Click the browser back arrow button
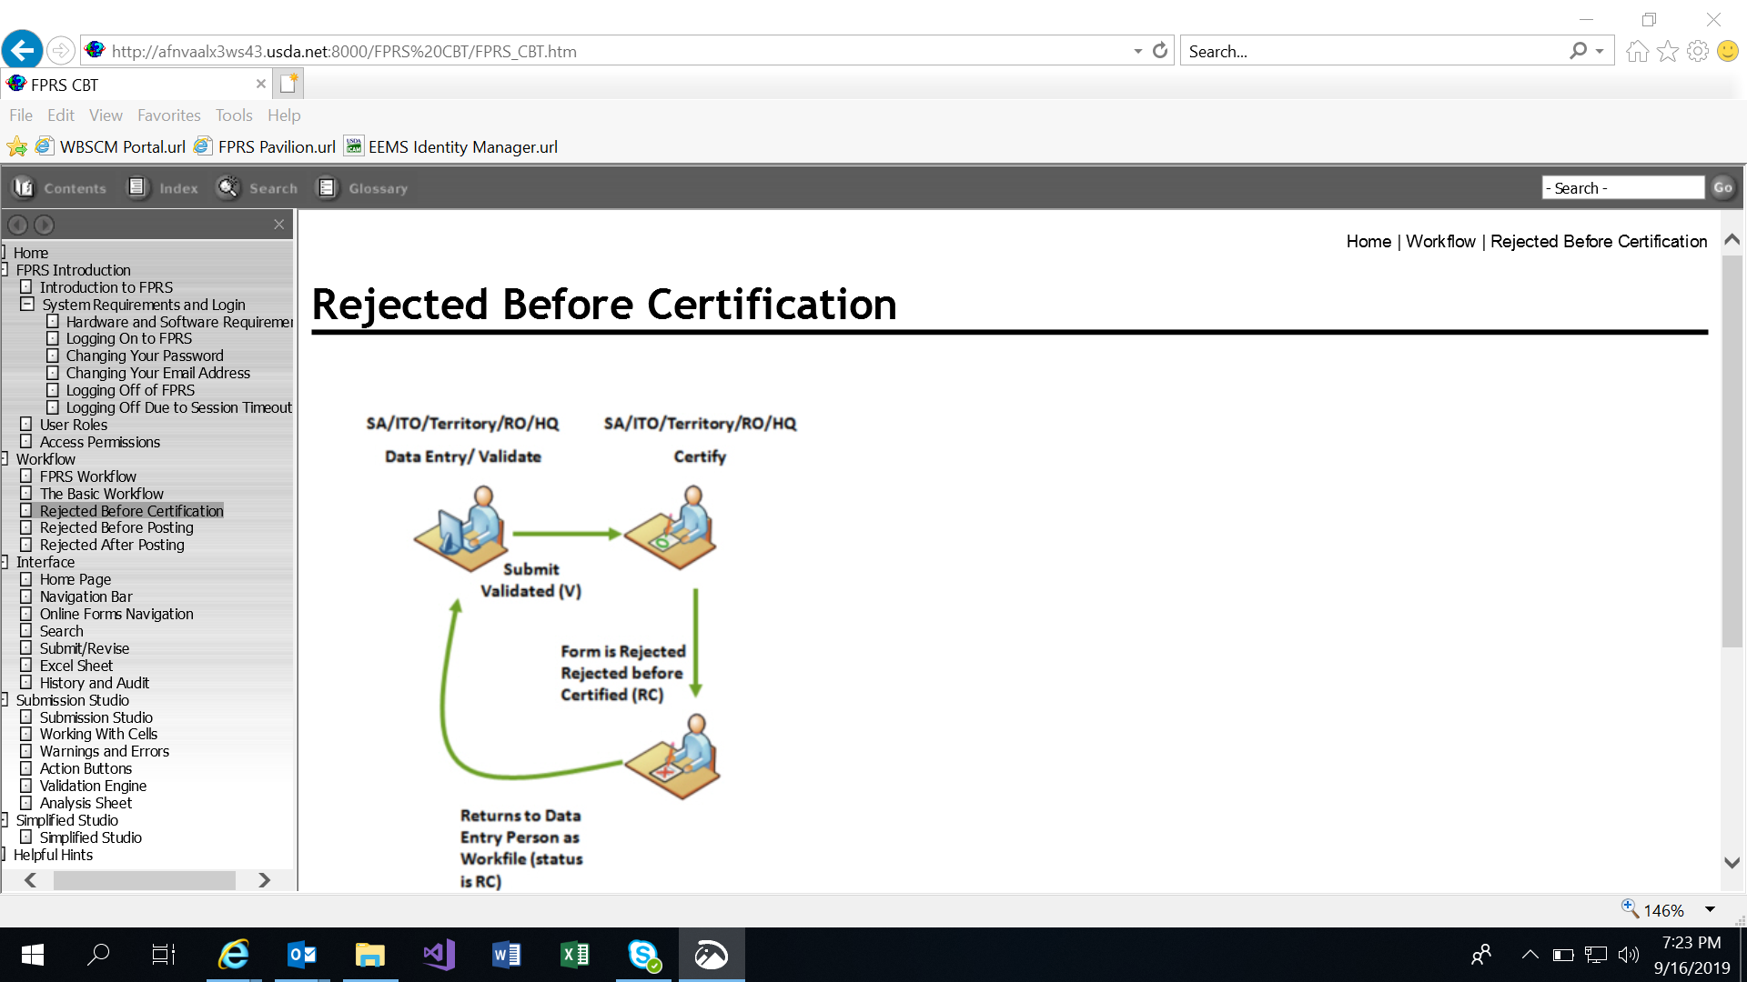The height and width of the screenshot is (982, 1747). [23, 50]
